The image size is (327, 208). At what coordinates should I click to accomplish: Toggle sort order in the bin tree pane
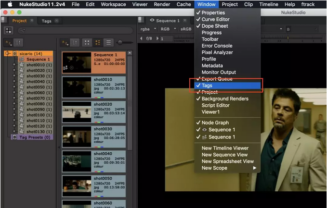click(18, 43)
